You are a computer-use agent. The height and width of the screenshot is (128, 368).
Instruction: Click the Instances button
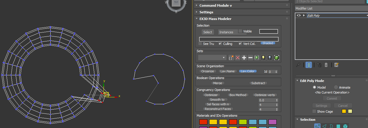(227, 32)
